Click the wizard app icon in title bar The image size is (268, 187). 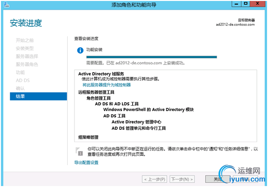[7, 5]
